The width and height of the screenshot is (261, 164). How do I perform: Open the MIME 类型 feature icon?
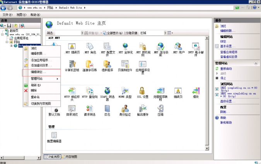[x=125, y=91]
